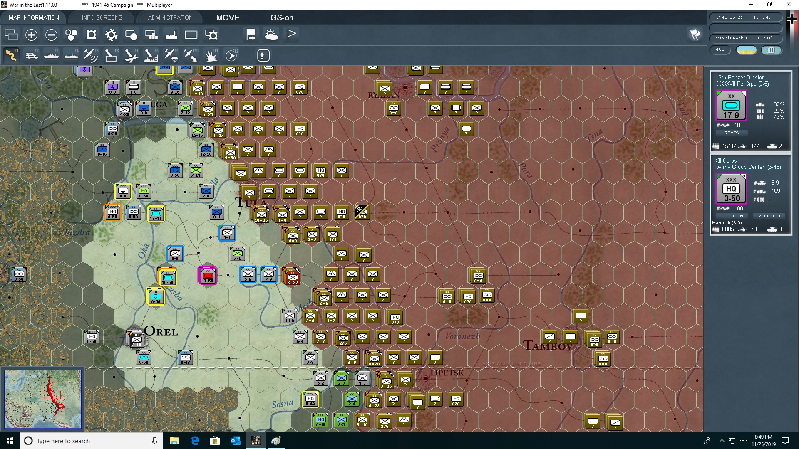The image size is (799, 449).
Task: Click the zoom out minus icon
Action: coord(51,35)
